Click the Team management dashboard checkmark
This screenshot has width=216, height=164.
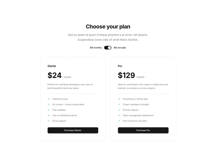[x=119, y=115]
